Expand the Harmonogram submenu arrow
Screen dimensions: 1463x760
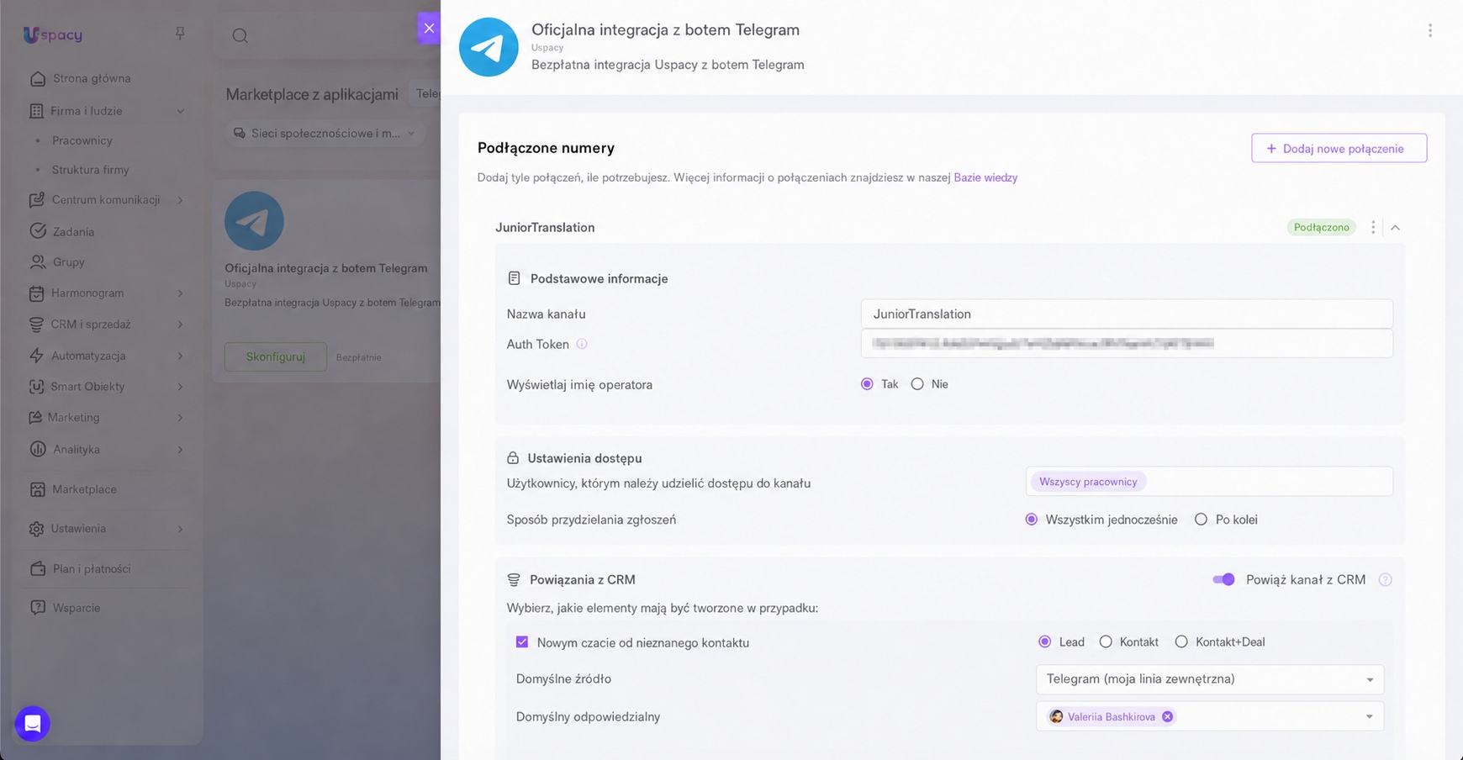tap(180, 293)
